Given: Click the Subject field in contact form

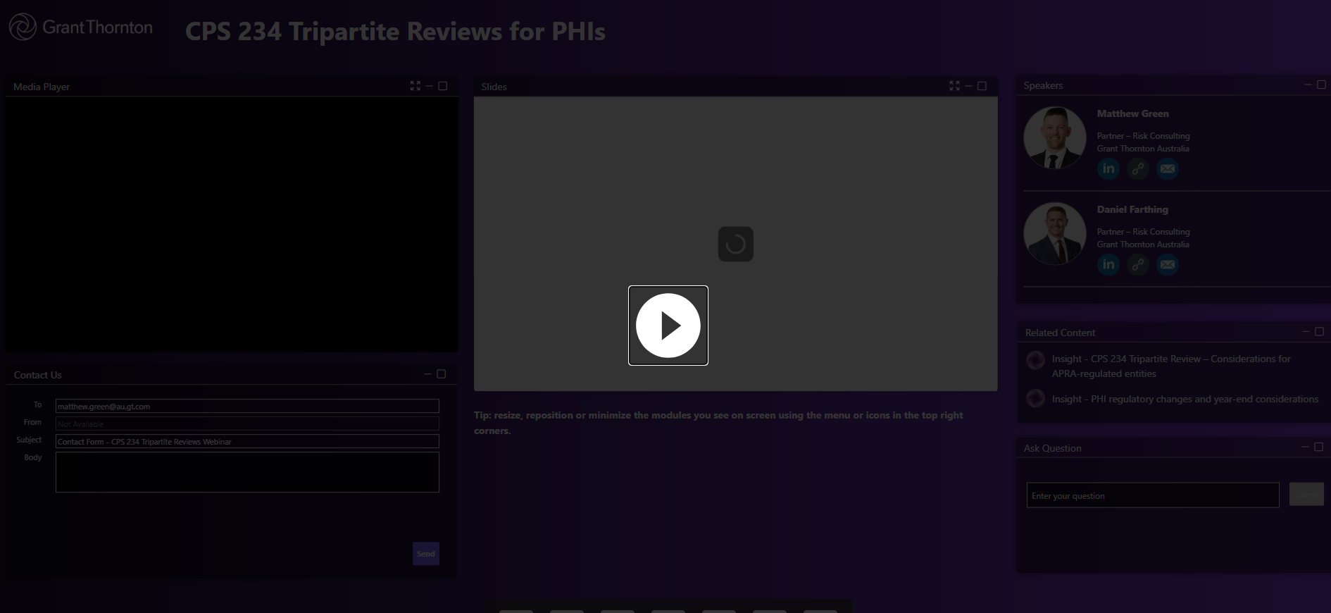Looking at the screenshot, I should pos(247,442).
